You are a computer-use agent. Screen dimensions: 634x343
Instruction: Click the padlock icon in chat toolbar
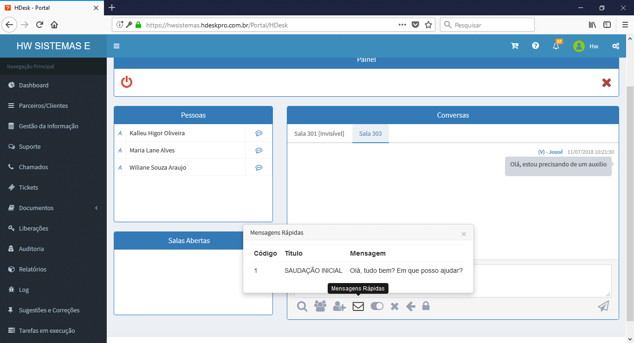coord(426,306)
